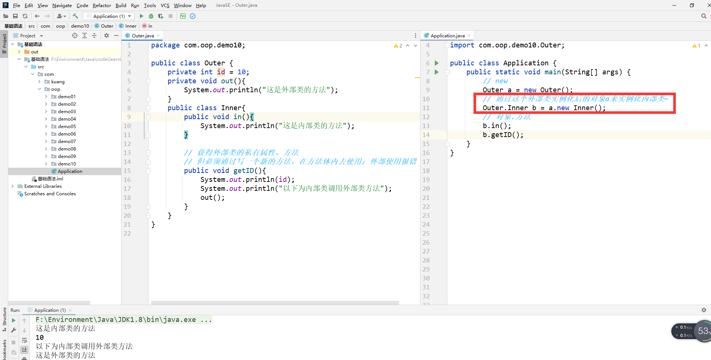Collapse the com package node

(x=33, y=74)
